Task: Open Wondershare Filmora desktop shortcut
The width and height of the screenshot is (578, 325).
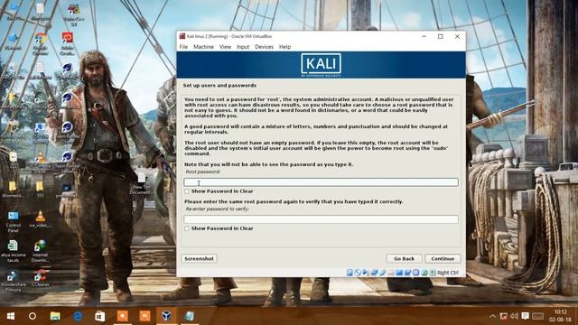Action: [14, 281]
